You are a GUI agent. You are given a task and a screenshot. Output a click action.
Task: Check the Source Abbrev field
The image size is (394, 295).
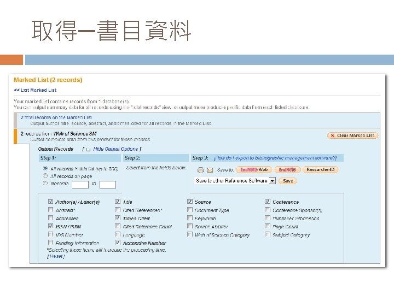[x=190, y=226]
